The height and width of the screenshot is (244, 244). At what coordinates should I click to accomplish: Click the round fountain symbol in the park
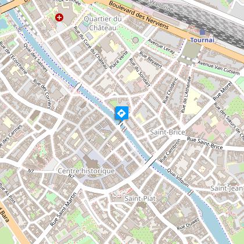[135, 40]
